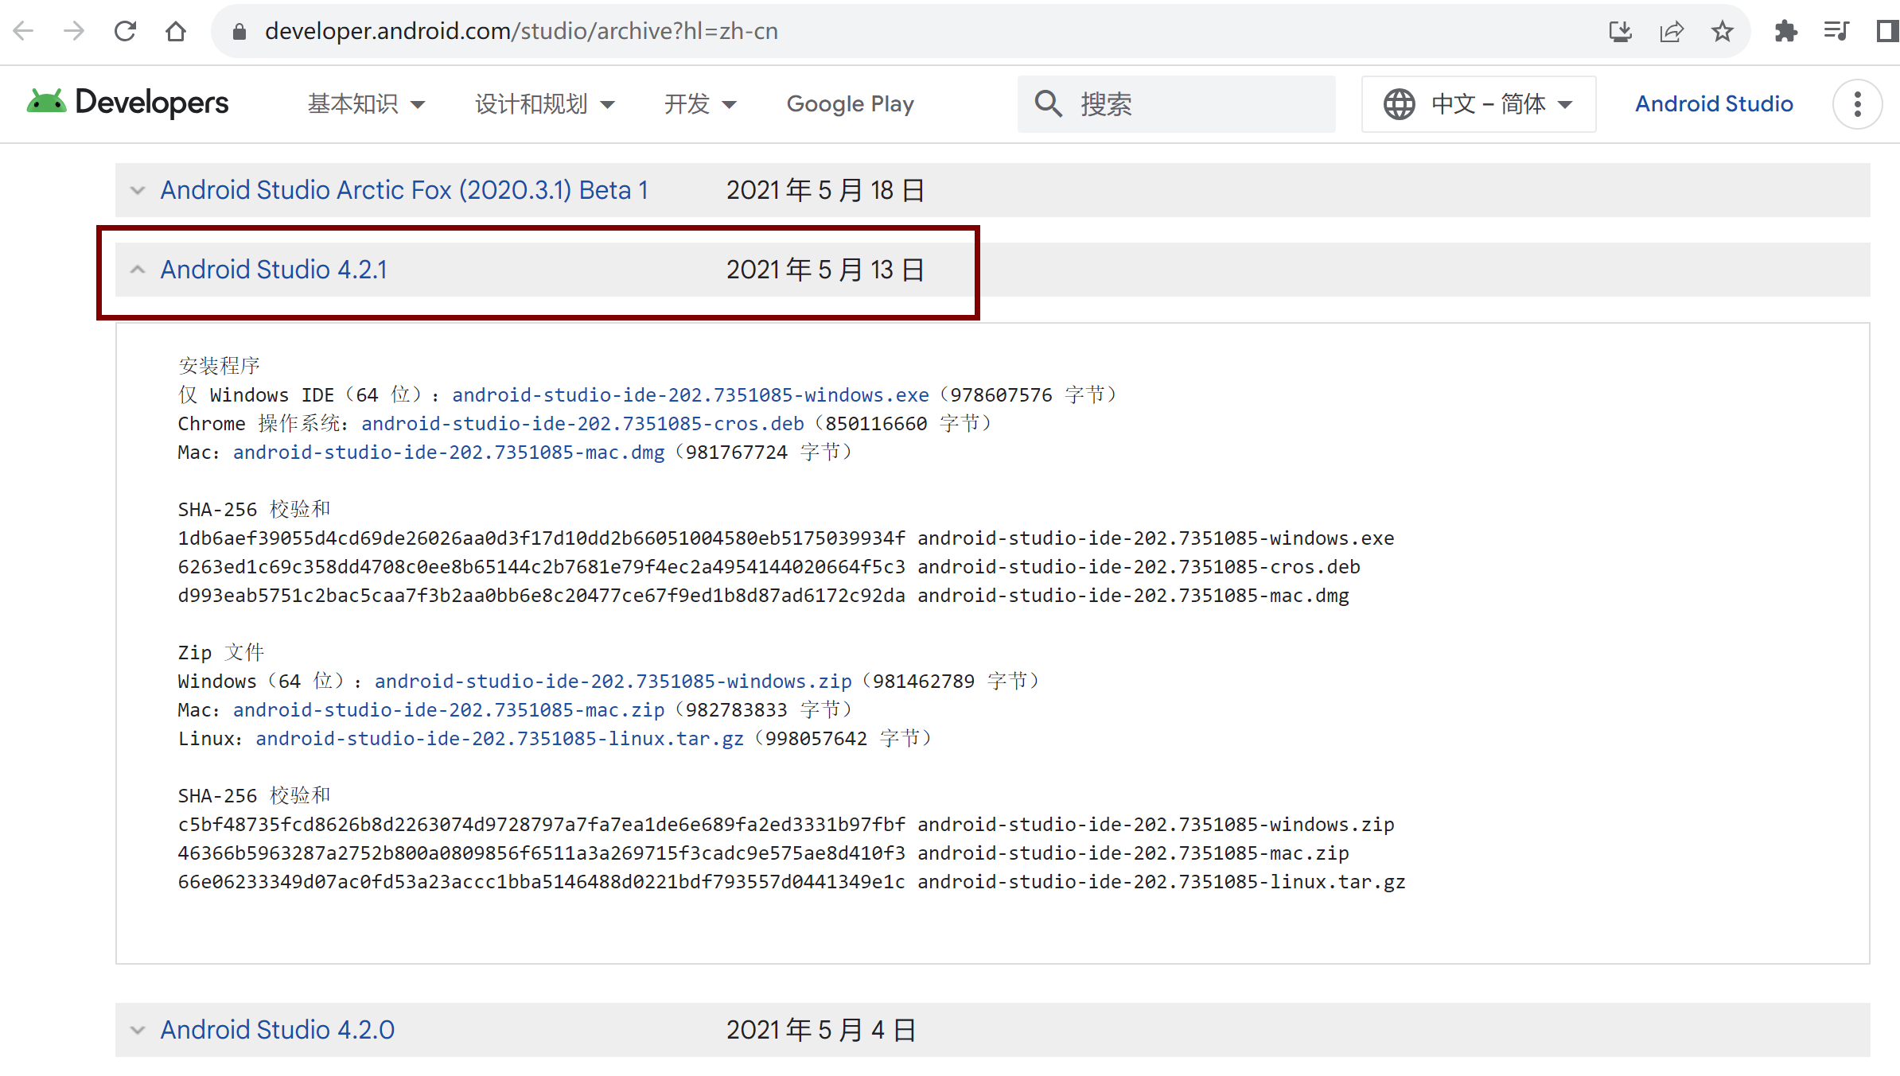Download android-studio-ide-202.7351085-mac.zip
This screenshot has height=1076, width=1900.
pyautogui.click(x=449, y=710)
